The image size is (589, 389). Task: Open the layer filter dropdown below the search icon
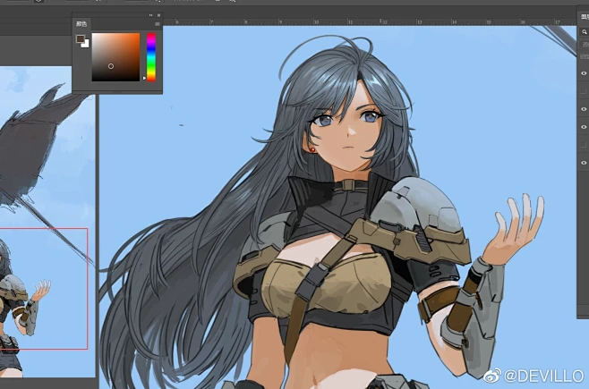(584, 44)
